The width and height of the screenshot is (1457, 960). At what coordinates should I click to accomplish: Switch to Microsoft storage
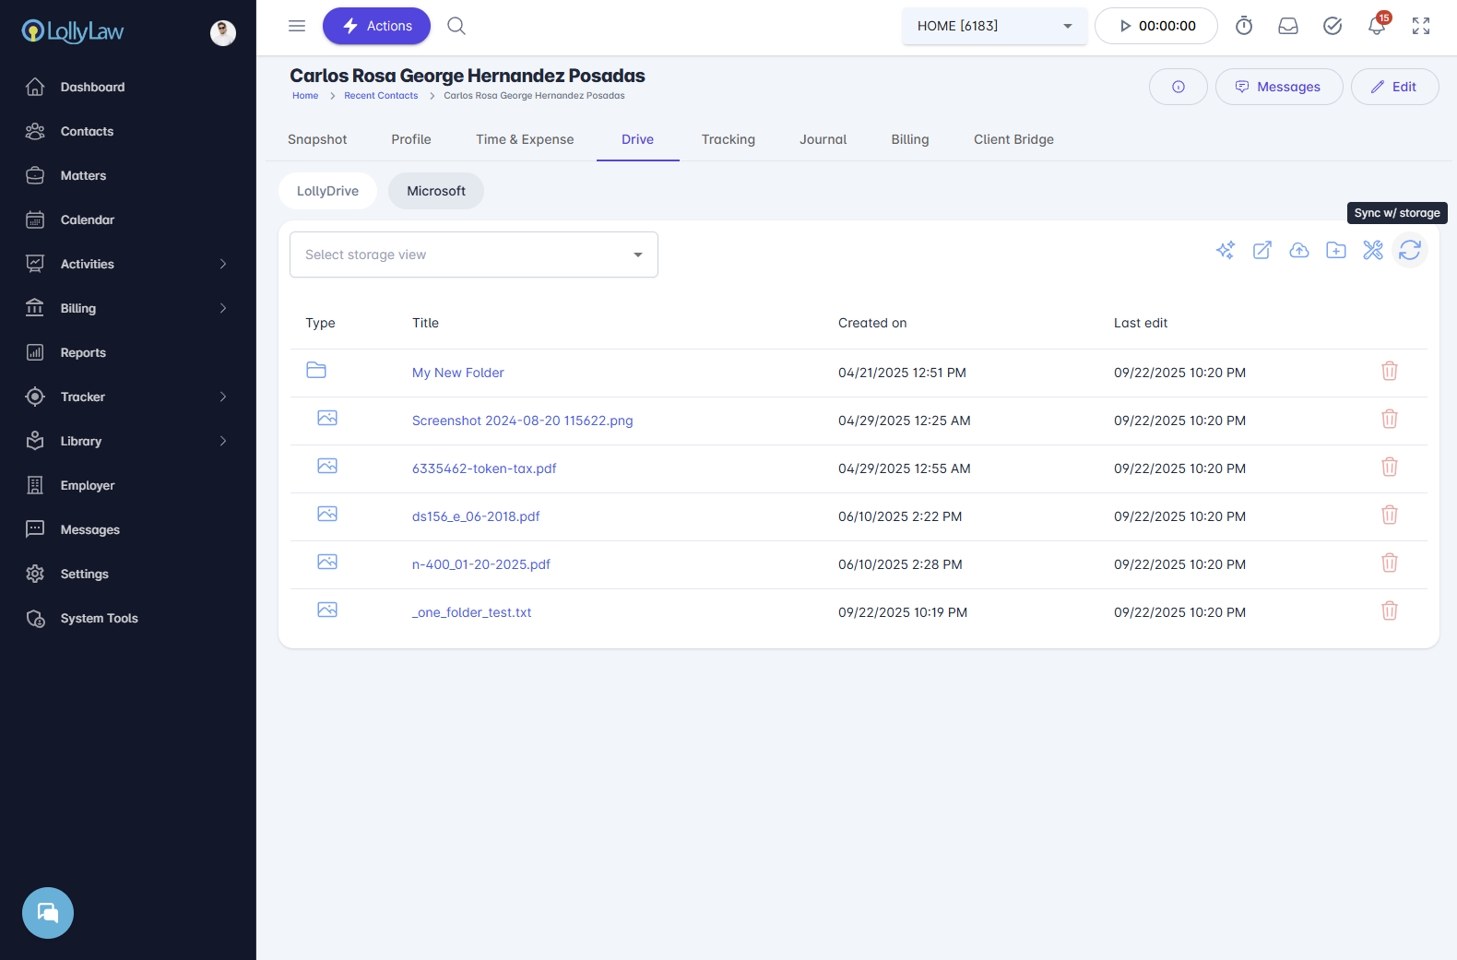(436, 191)
